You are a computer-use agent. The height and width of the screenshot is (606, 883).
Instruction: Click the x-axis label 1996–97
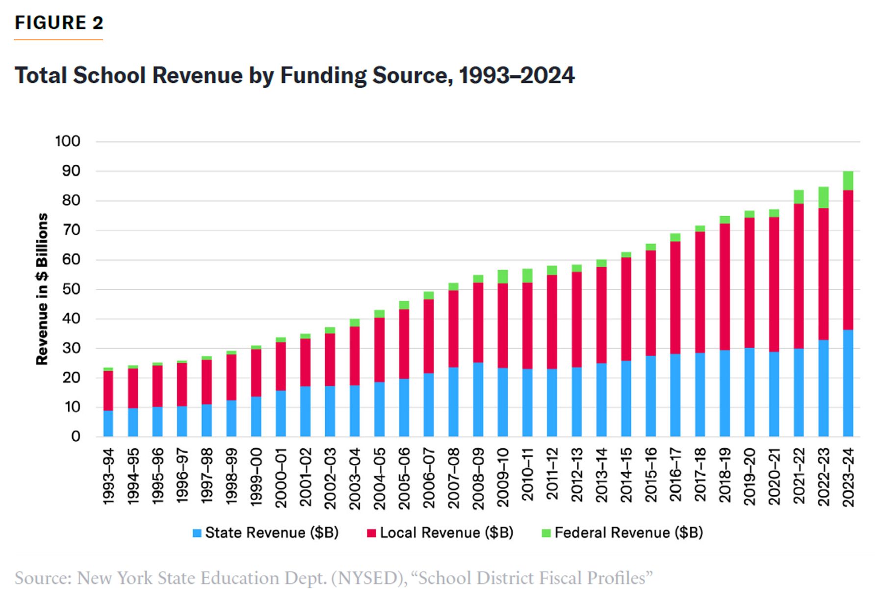tap(182, 476)
